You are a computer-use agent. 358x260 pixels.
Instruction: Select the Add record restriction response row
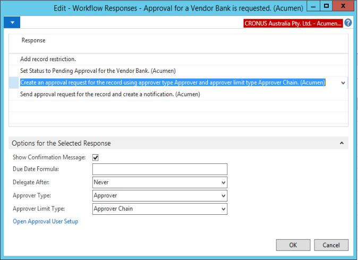click(178, 59)
